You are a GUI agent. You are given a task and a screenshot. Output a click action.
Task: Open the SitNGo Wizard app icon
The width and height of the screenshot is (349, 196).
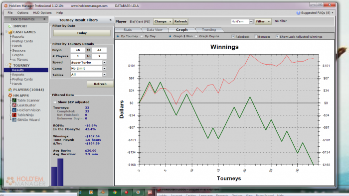pos(14,120)
